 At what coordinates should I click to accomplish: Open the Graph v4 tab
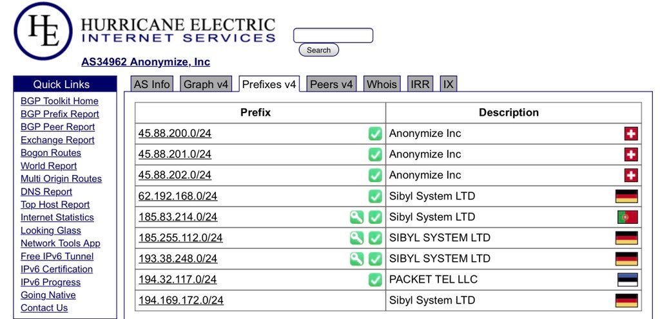point(206,84)
